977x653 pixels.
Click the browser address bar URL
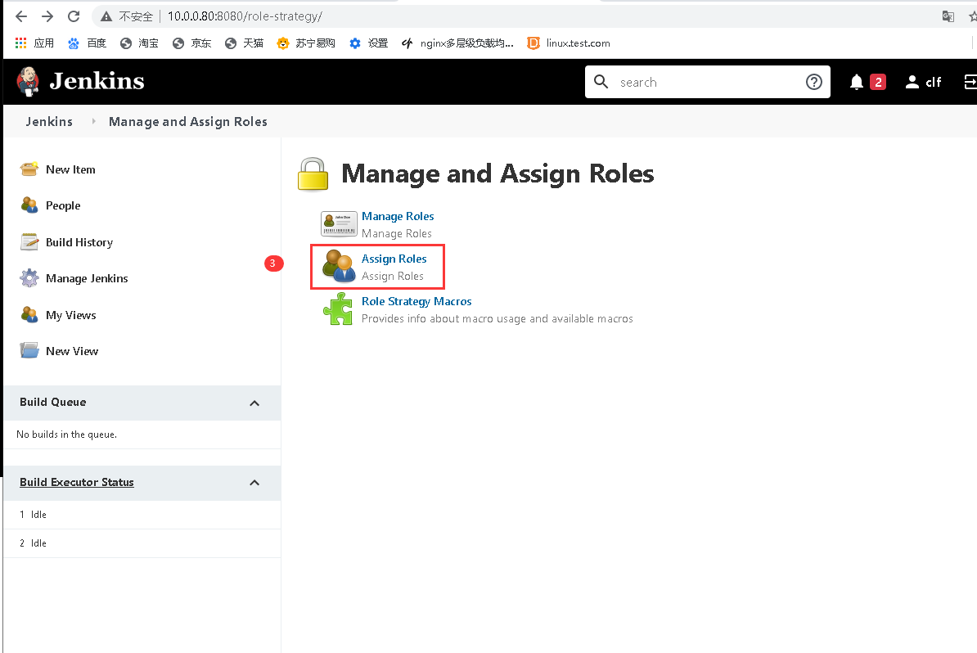(245, 16)
